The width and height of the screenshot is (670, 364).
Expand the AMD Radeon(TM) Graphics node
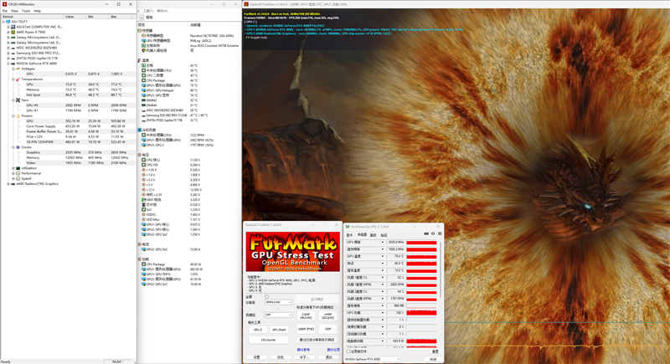(x=8, y=184)
